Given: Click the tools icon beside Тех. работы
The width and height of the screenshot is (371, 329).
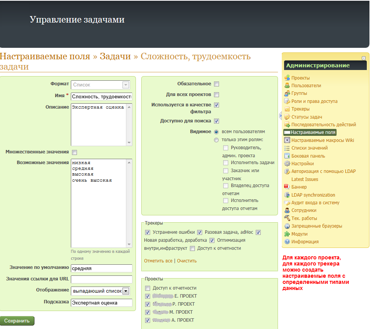Looking at the screenshot, I should tap(287, 218).
